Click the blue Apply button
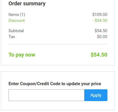This screenshot has width=118, height=112. click(96, 95)
